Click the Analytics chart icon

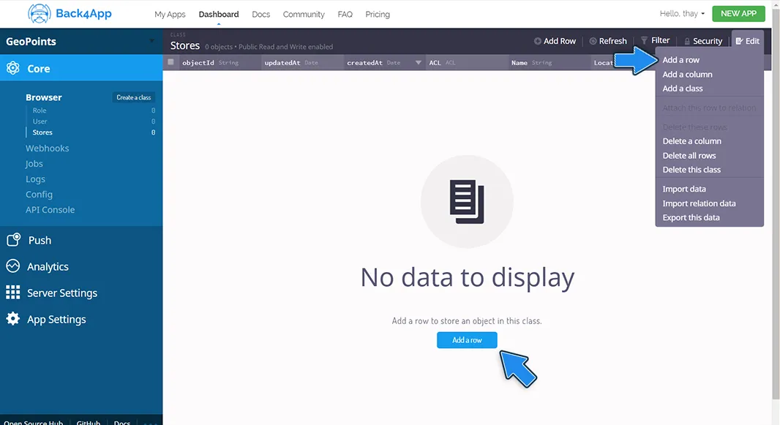13,266
